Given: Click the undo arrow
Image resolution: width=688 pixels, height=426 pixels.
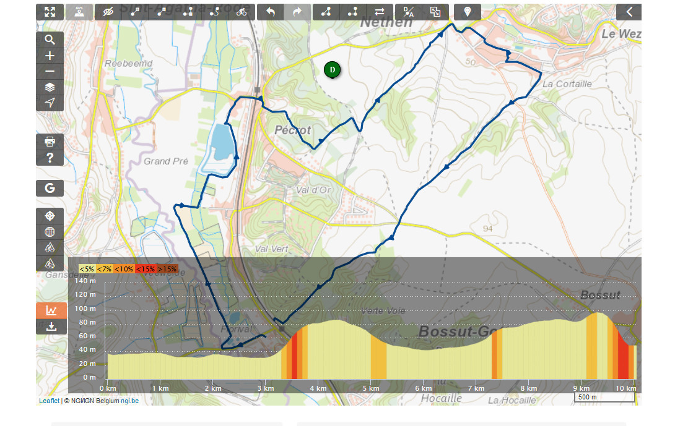Looking at the screenshot, I should [270, 12].
